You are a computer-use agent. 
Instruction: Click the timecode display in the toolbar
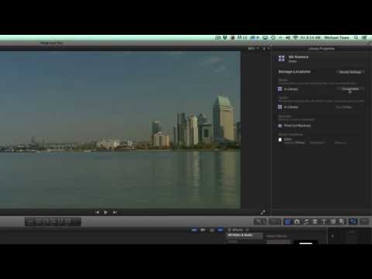click(53, 222)
